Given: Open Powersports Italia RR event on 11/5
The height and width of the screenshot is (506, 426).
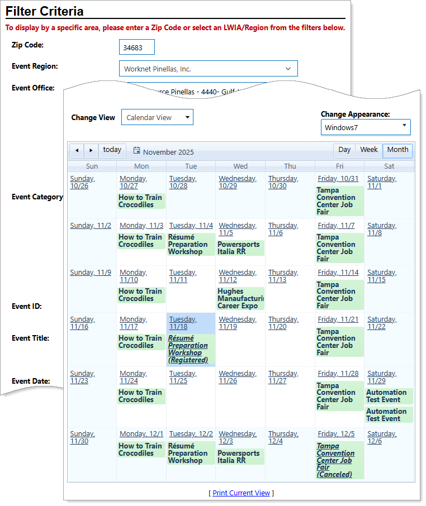Looking at the screenshot, I should (x=239, y=248).
